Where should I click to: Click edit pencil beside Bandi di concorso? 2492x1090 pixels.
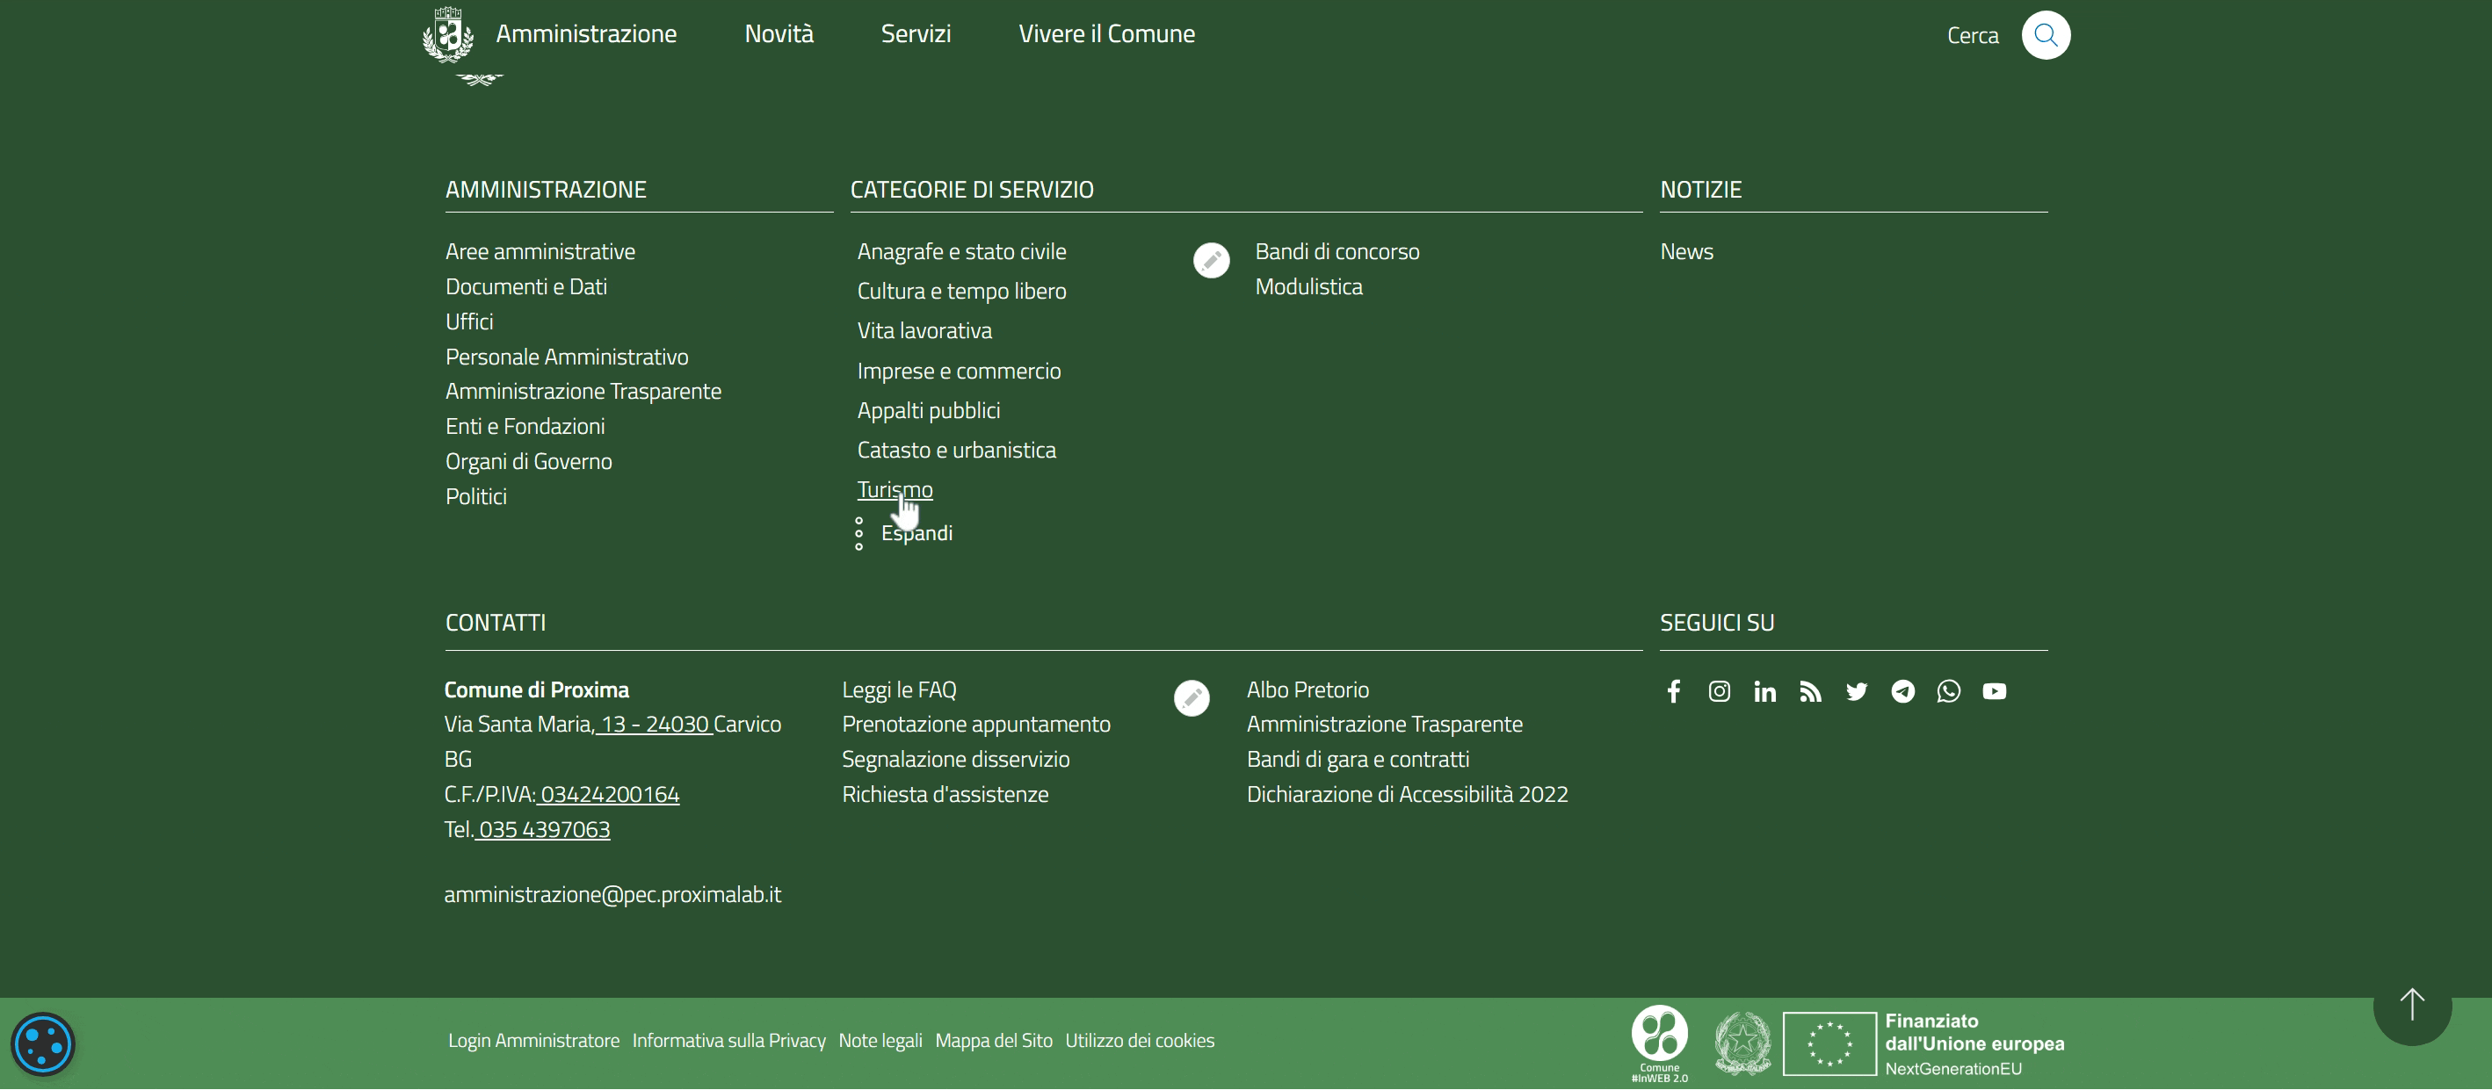pyautogui.click(x=1210, y=260)
